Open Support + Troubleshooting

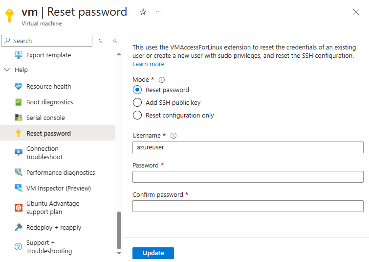click(x=49, y=247)
